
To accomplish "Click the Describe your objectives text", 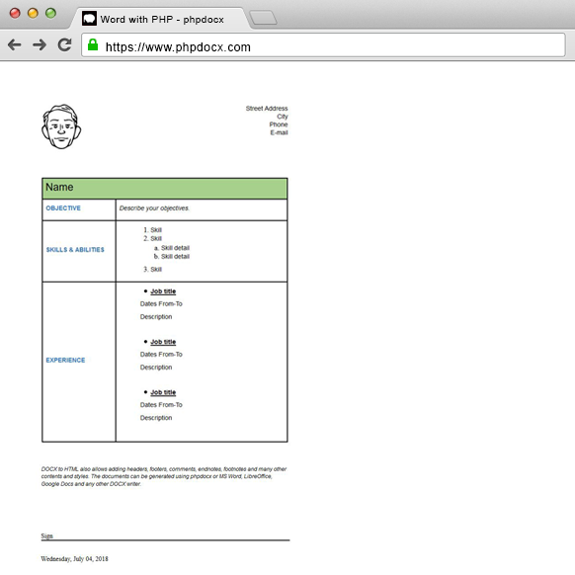I will tap(154, 208).
